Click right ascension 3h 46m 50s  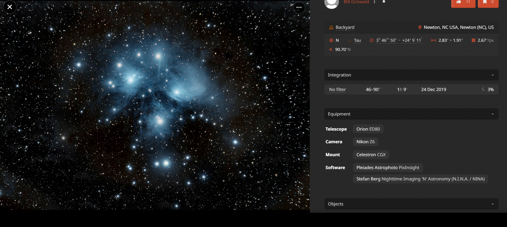[386, 40]
